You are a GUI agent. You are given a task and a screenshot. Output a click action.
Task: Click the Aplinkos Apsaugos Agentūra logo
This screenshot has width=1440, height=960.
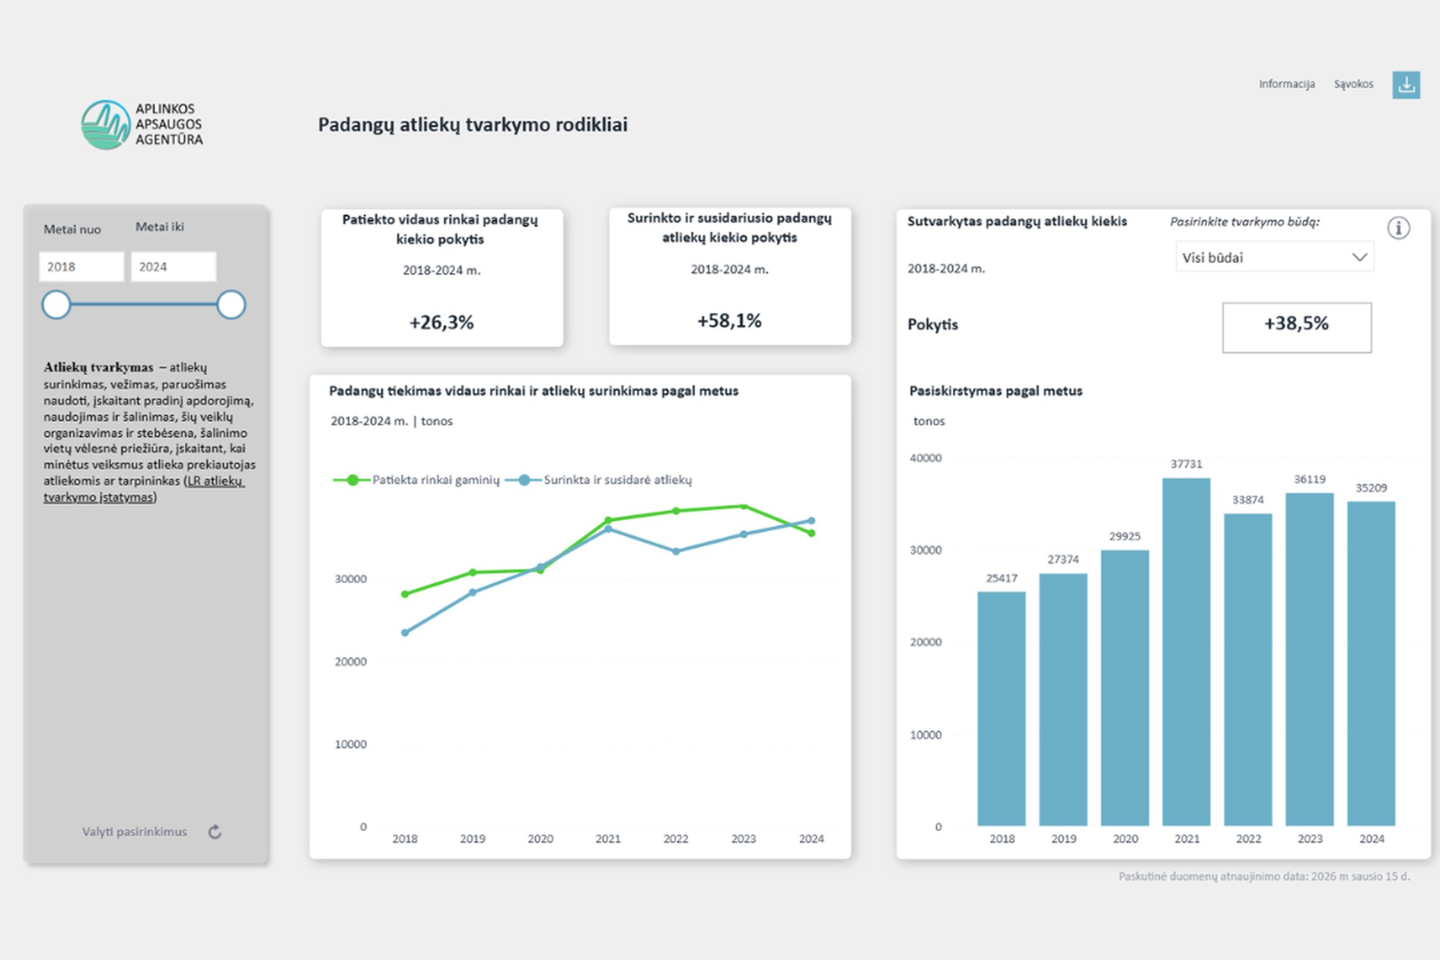143,124
